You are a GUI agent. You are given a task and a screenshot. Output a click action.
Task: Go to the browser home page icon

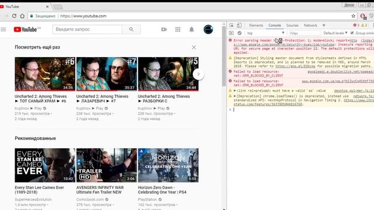22,16
